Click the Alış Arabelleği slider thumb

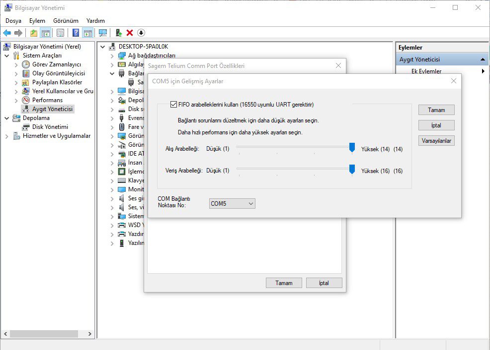(x=352, y=147)
